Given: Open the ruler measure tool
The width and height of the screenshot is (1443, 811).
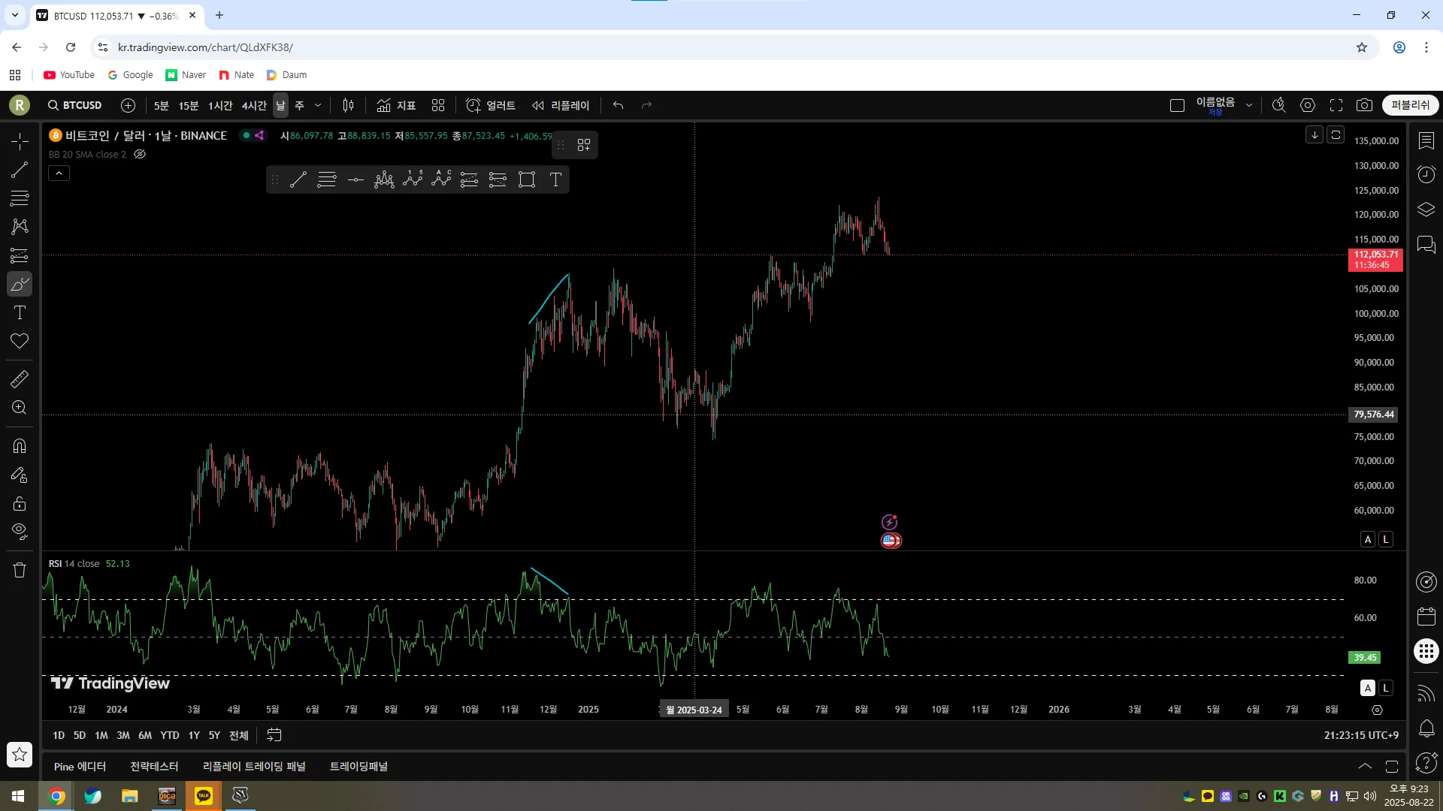Looking at the screenshot, I should tap(20, 379).
